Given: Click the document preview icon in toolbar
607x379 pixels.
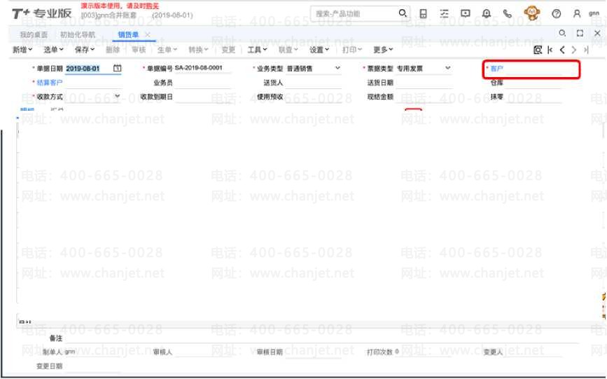Looking at the screenshot, I should (538, 50).
